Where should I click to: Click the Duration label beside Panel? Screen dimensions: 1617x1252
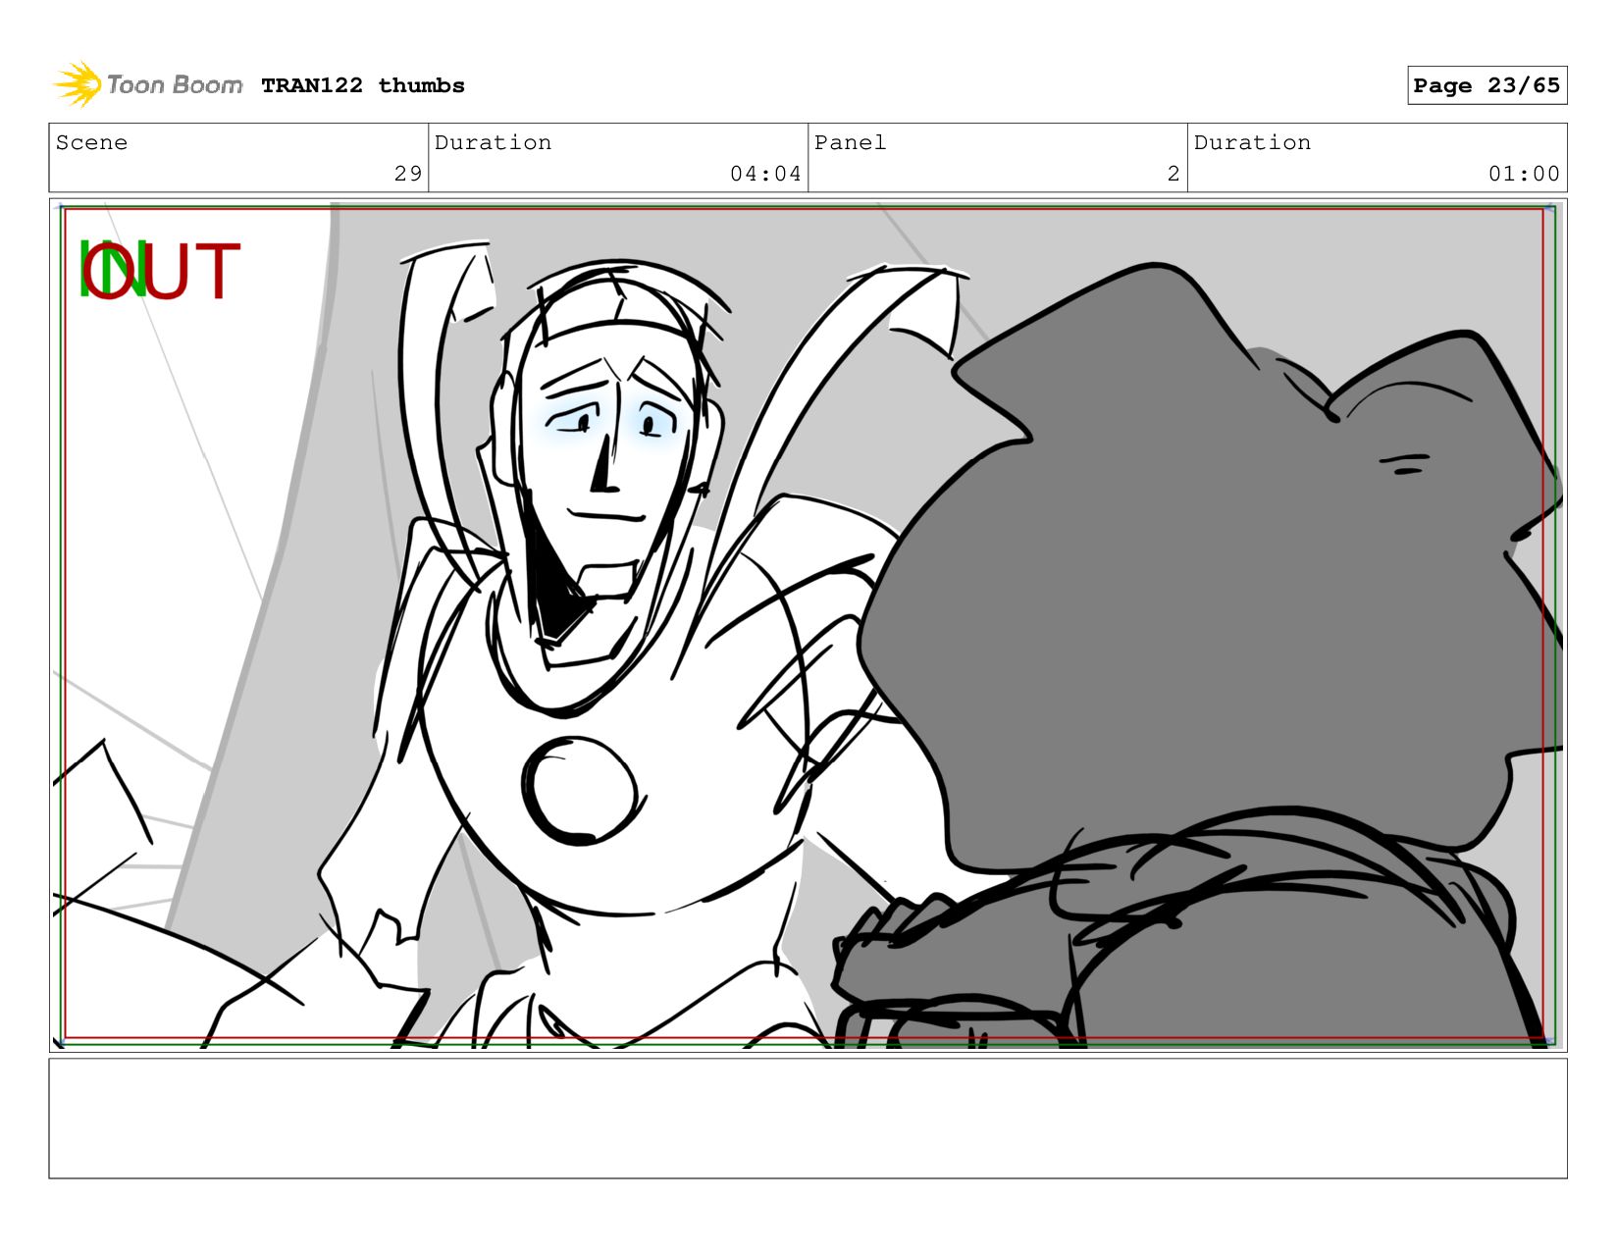coord(1252,142)
